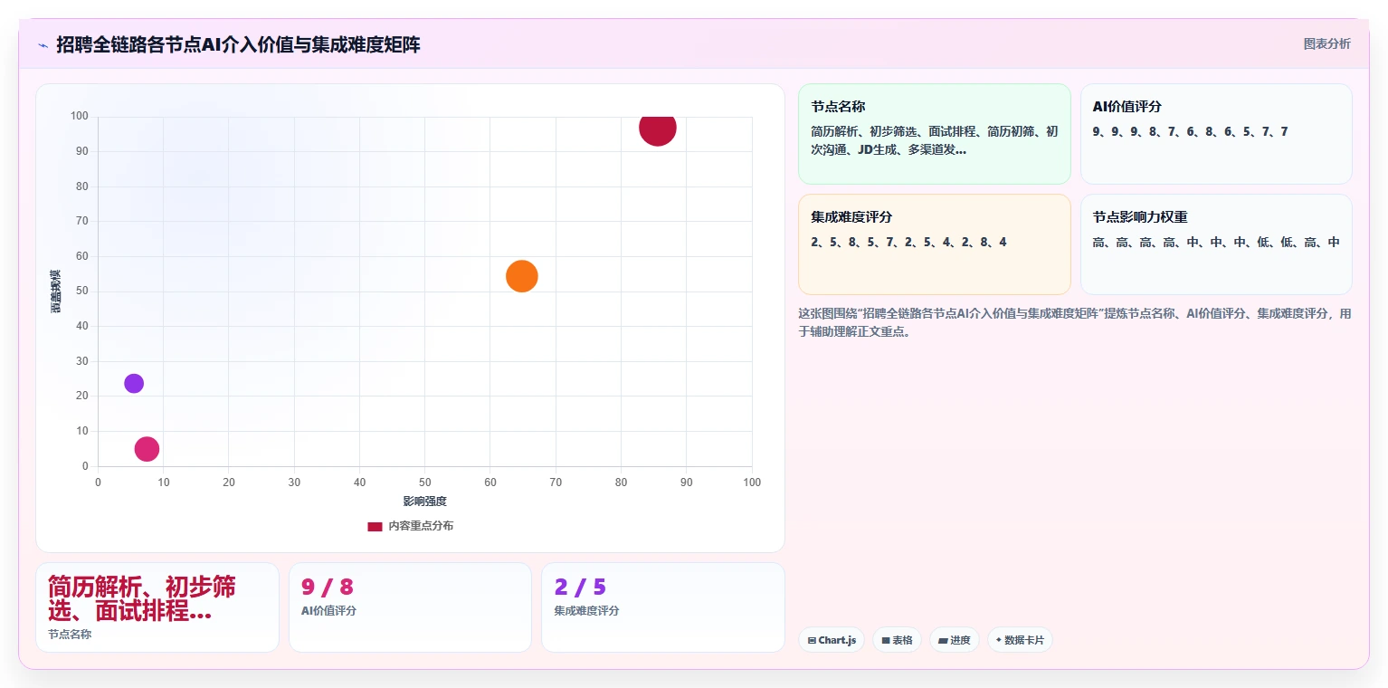Click the 内容重点分布 legend label
Viewport: 1388px width, 688px height.
click(x=421, y=526)
